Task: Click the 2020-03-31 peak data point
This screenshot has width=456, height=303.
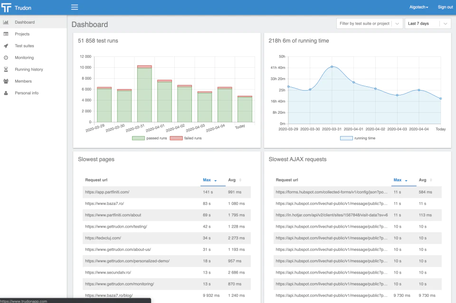Action: click(332, 67)
